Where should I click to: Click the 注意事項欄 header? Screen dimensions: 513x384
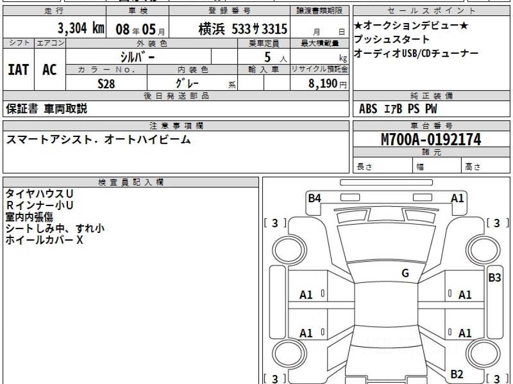(176, 126)
